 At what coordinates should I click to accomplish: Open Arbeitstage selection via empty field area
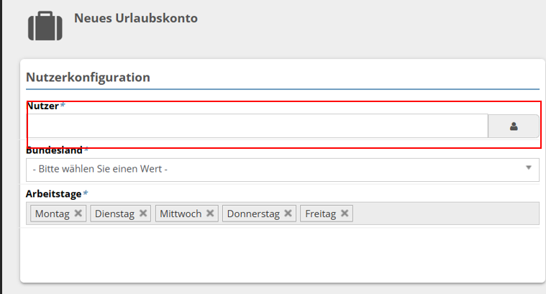446,213
